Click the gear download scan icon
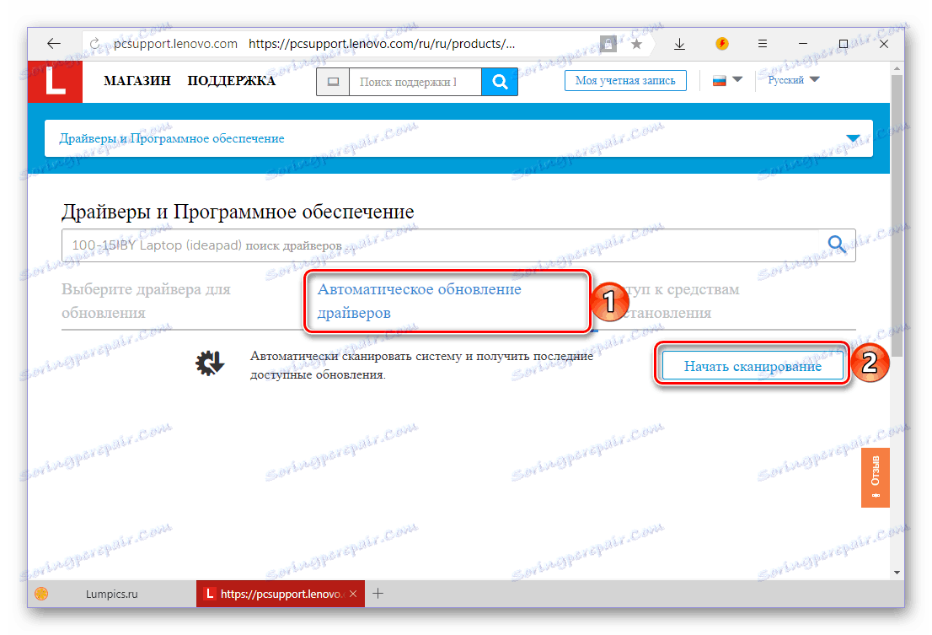932x635 pixels. tap(209, 363)
